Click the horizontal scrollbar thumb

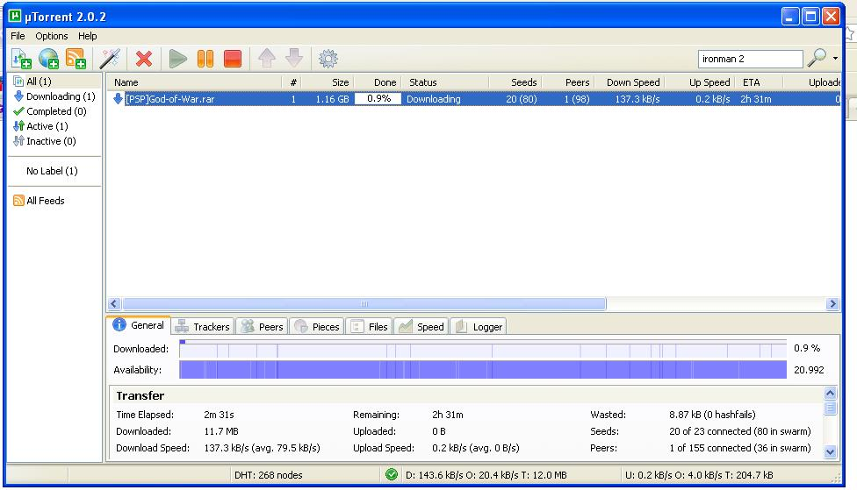click(x=364, y=304)
